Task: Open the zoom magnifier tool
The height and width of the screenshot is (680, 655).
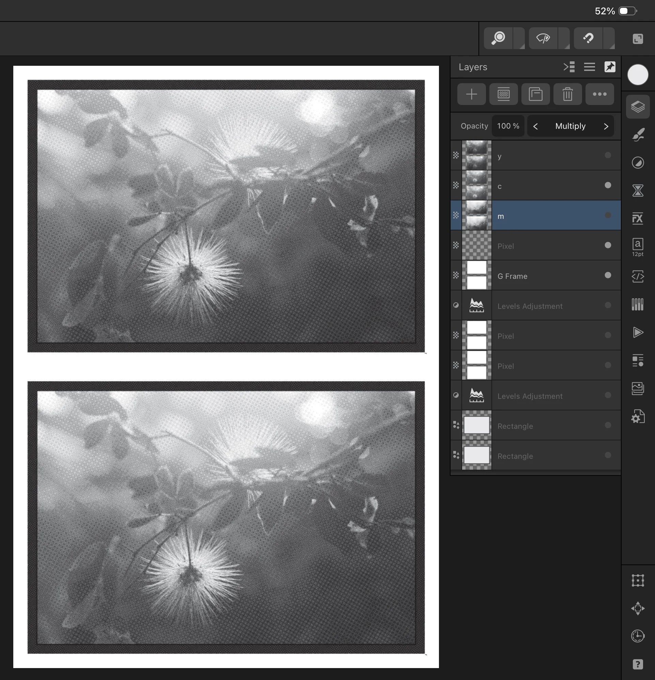Action: tap(499, 38)
